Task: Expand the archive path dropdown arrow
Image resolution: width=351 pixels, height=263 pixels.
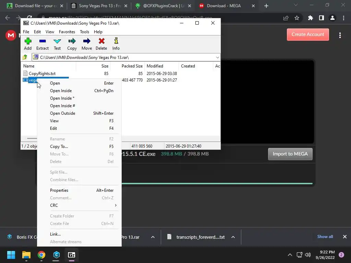Action: click(217, 58)
